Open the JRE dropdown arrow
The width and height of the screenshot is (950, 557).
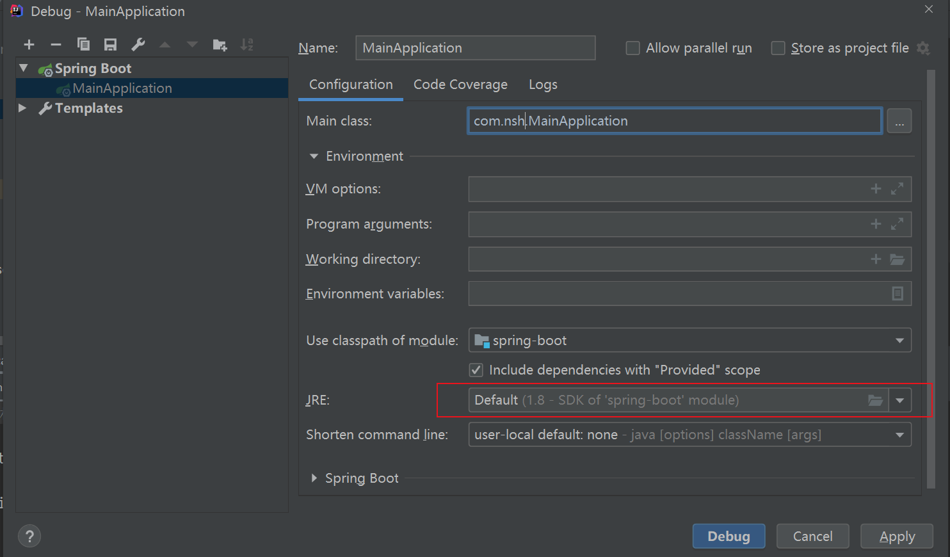(x=899, y=400)
